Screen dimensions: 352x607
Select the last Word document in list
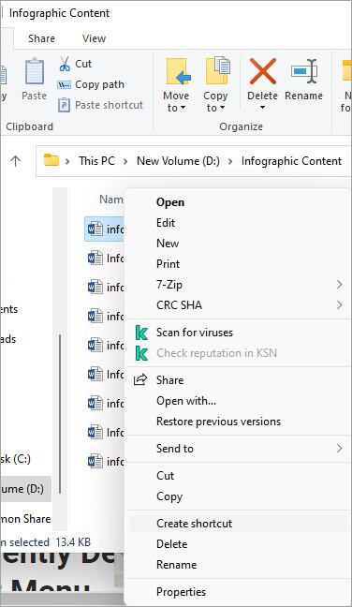click(106, 462)
